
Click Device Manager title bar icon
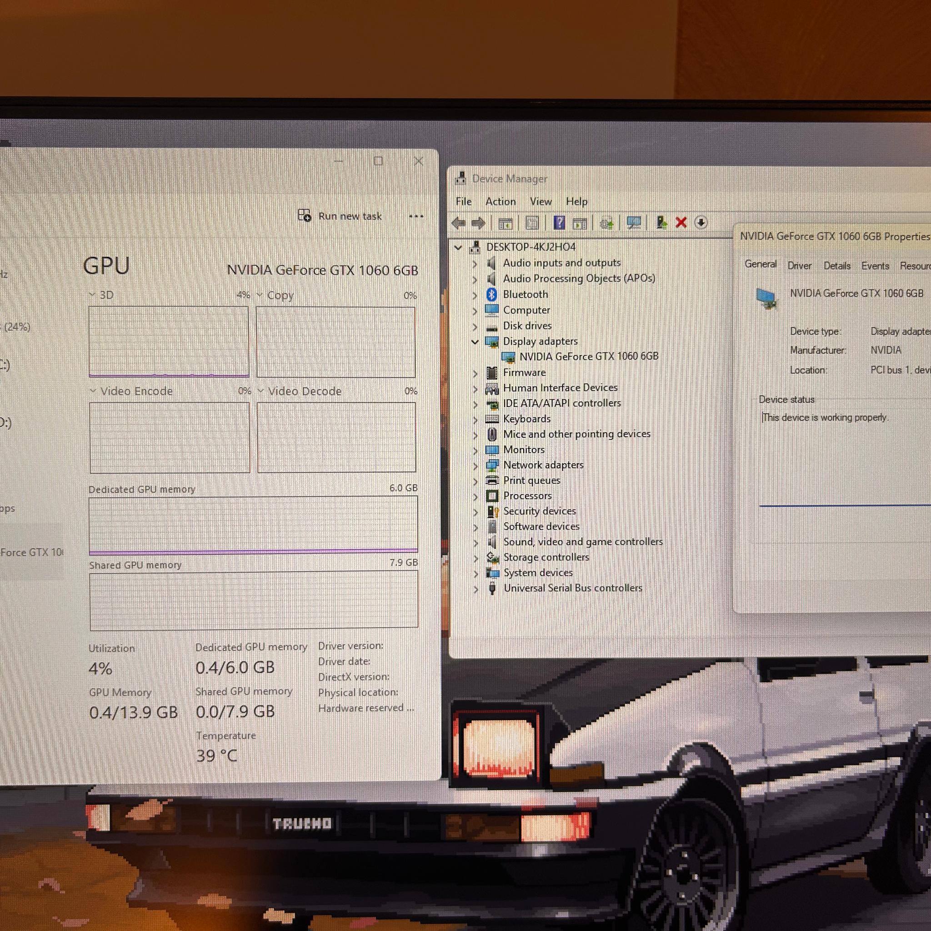pyautogui.click(x=460, y=178)
